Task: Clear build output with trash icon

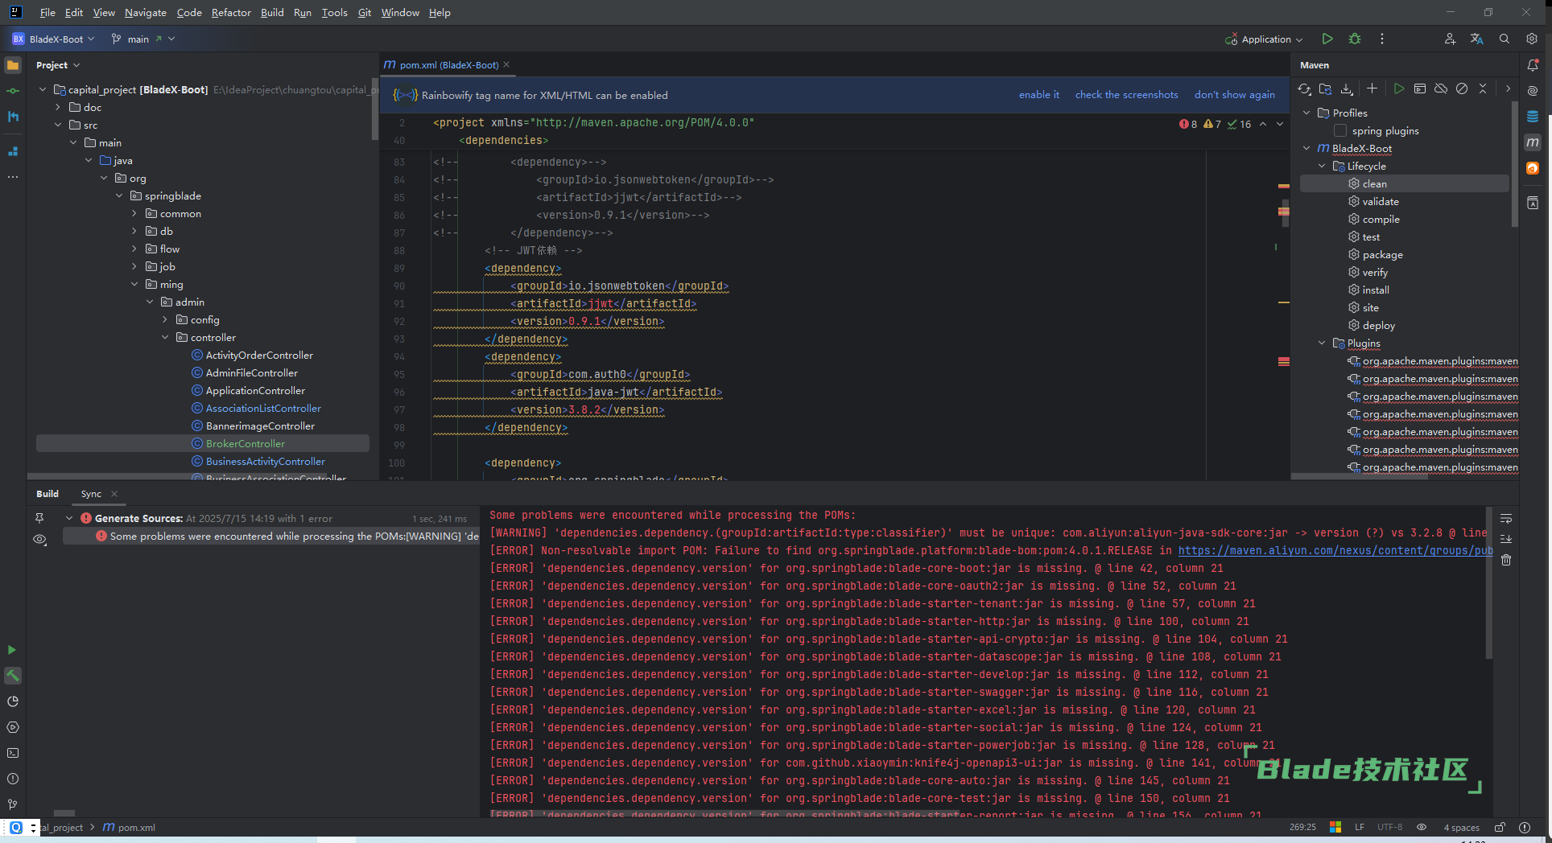Action: click(x=1506, y=560)
